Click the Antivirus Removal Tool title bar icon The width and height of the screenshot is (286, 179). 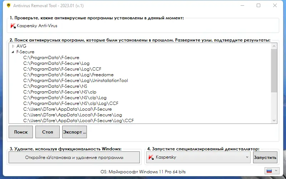[x=9, y=5]
